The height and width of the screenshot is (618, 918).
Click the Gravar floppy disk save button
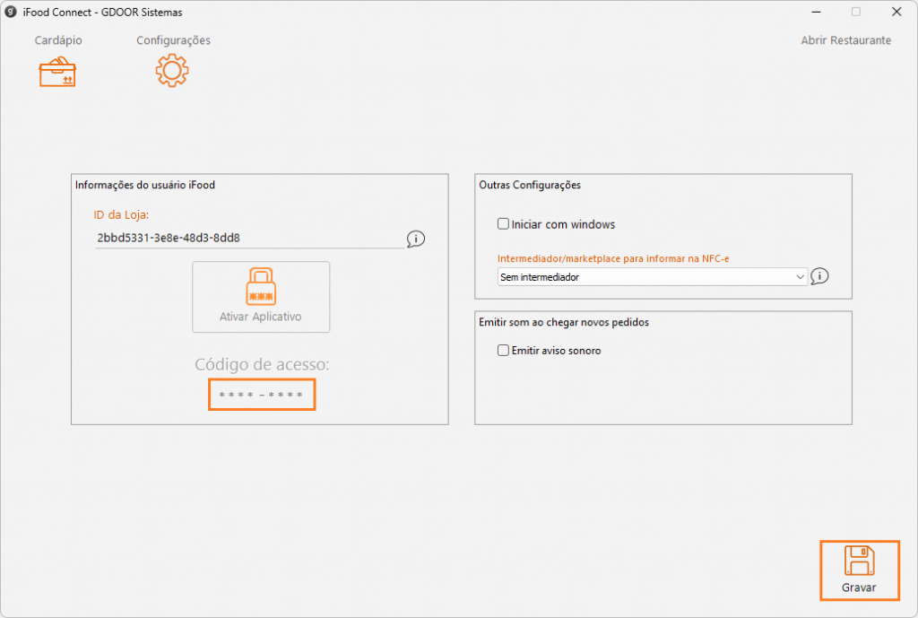pyautogui.click(x=860, y=570)
